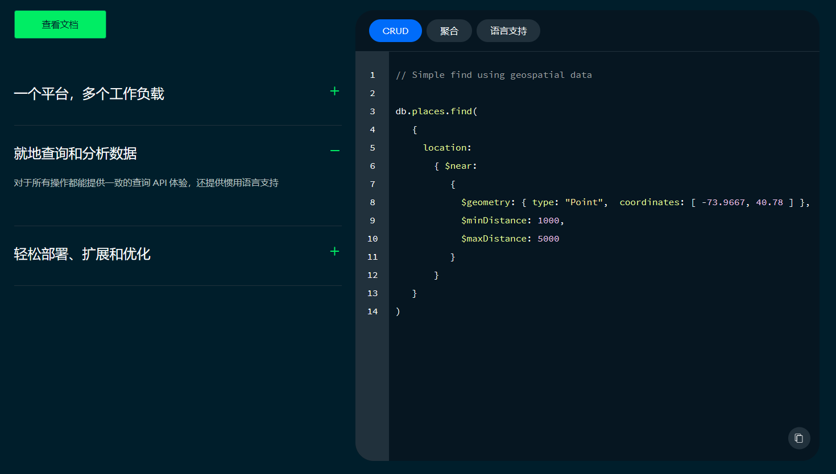
Task: Click the $geometry code line
Action: coord(635,202)
